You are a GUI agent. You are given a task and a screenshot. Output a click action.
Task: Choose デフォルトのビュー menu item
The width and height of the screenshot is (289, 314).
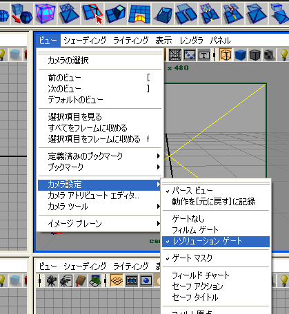pos(99,100)
